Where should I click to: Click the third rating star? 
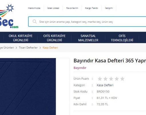point(111,79)
